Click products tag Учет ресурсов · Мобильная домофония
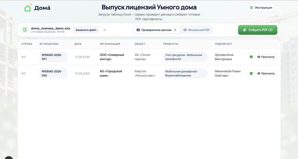Image resolution: width=298 pixels, height=159 pixels. (185, 57)
